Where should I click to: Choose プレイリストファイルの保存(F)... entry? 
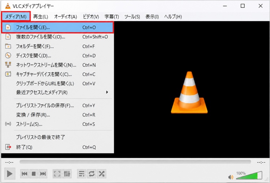[57, 105]
